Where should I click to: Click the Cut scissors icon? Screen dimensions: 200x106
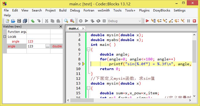coord(47,21)
